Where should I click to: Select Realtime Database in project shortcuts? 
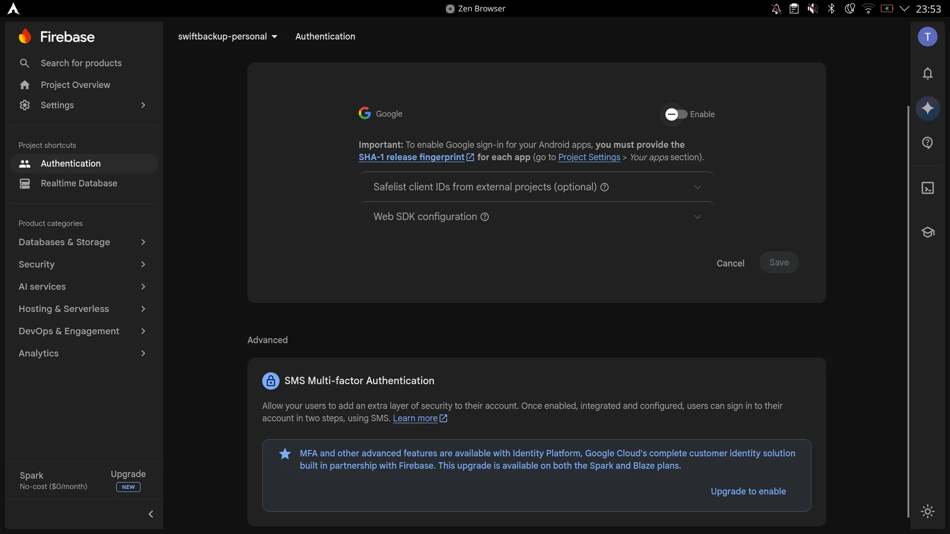(84, 183)
